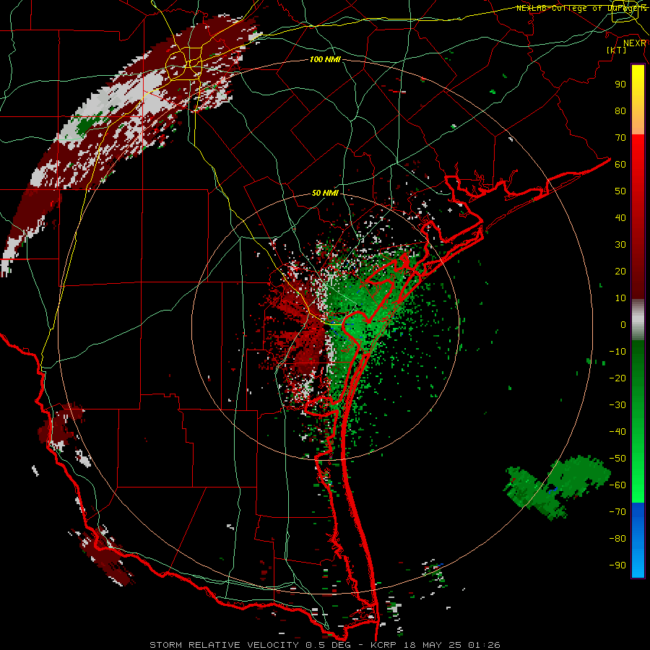
Task: Click the "-30" value on the color scale
Action: 617,405
